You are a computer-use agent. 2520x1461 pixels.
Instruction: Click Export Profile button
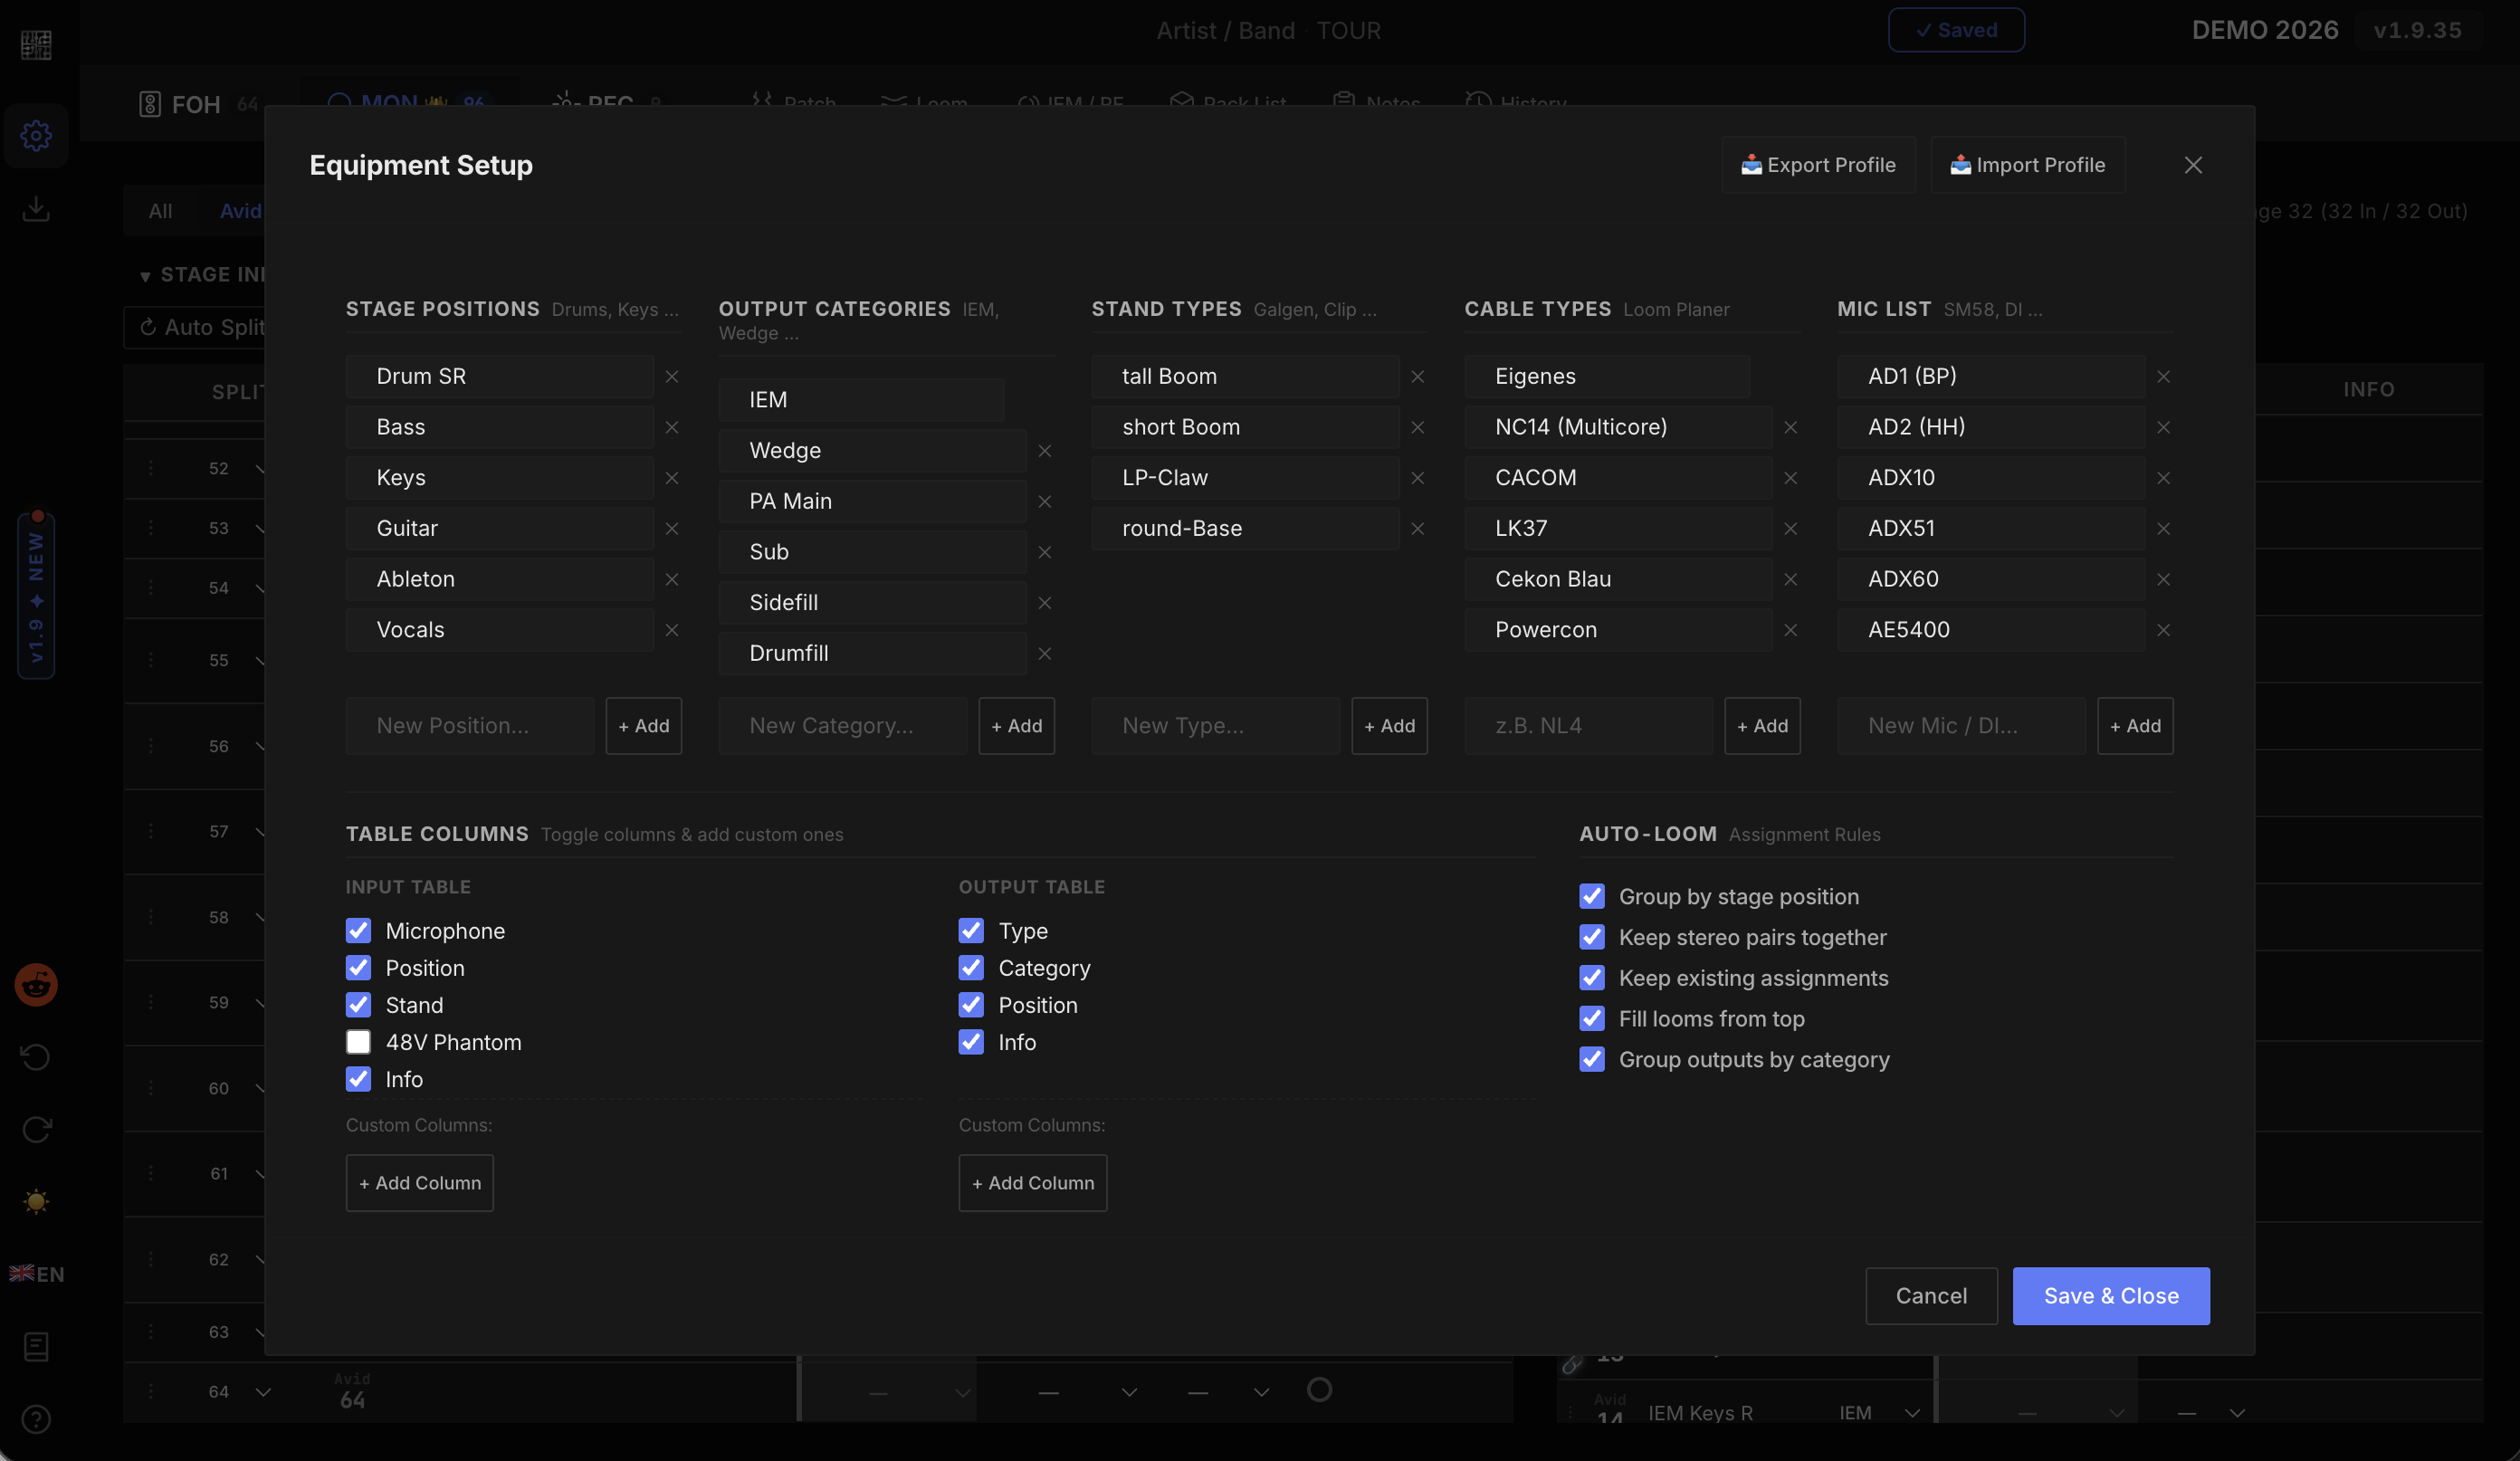[x=1818, y=165]
